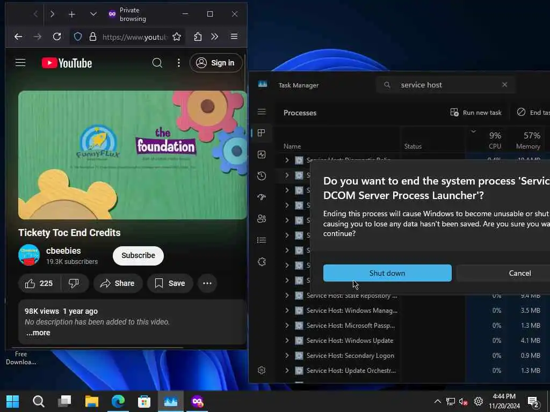Open YouTube guide hamburger menu

tap(20, 63)
